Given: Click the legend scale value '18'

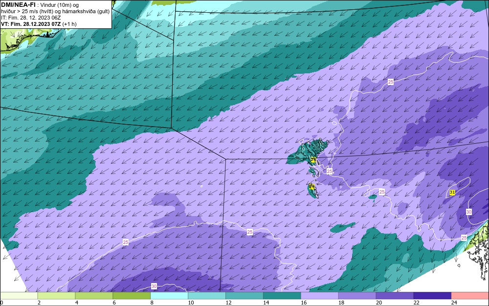Looking at the screenshot, I should pos(341,303).
